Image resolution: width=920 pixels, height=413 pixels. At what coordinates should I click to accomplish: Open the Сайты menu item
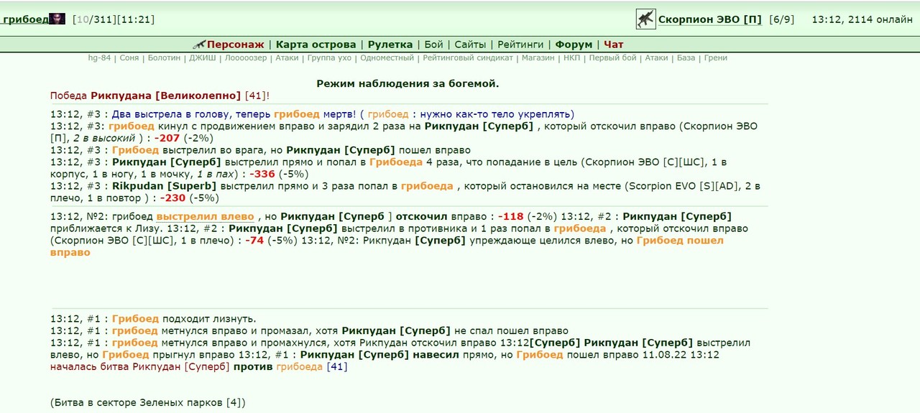click(x=470, y=45)
